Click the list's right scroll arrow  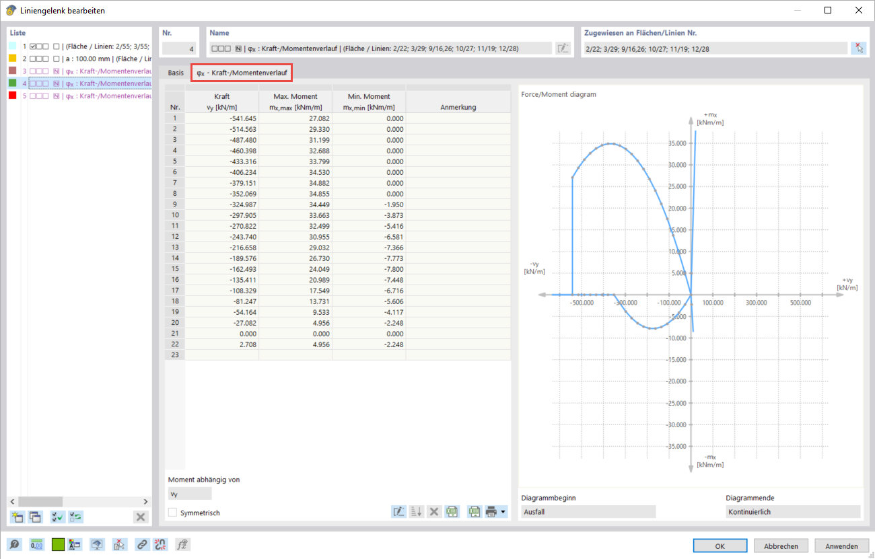[x=147, y=502]
